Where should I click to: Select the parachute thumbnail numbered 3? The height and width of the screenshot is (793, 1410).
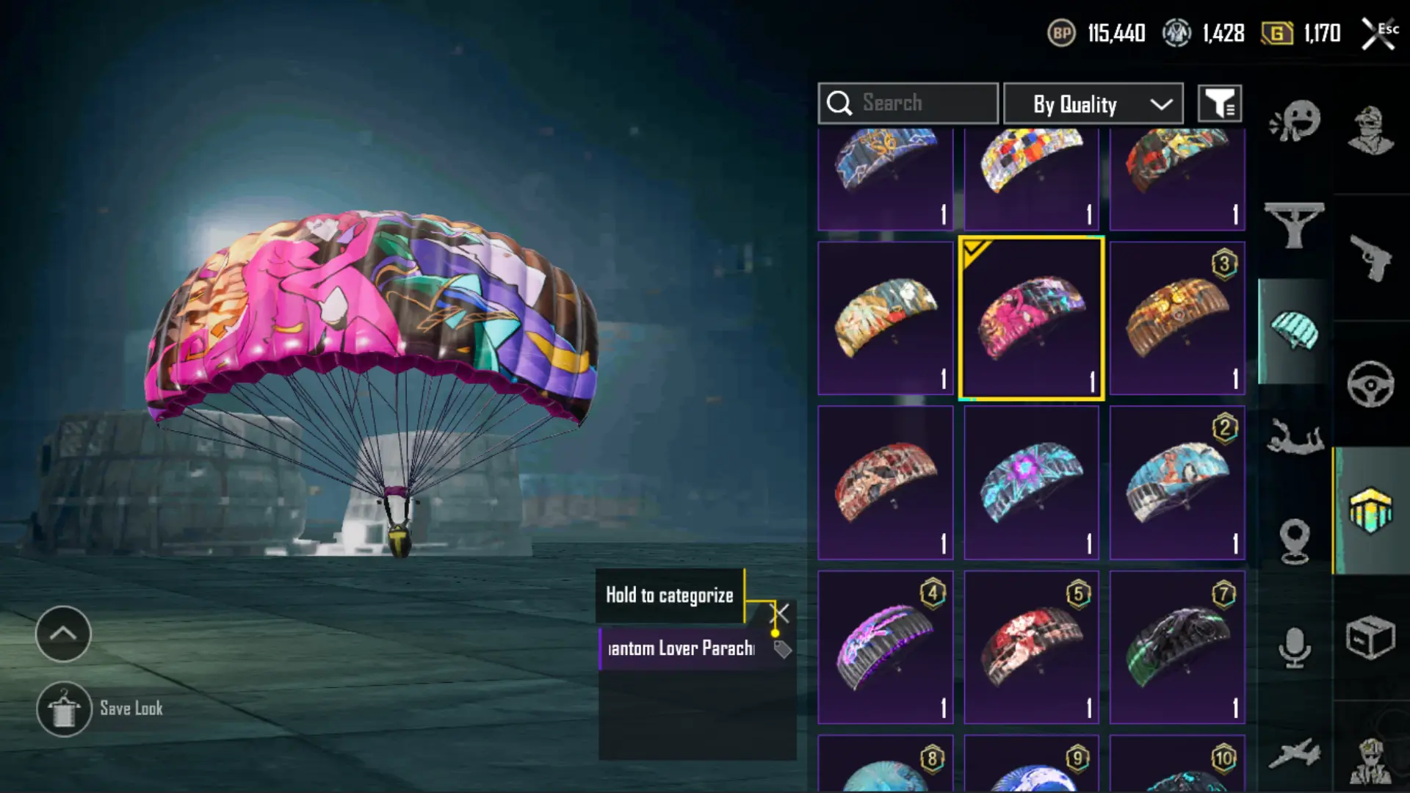1177,318
